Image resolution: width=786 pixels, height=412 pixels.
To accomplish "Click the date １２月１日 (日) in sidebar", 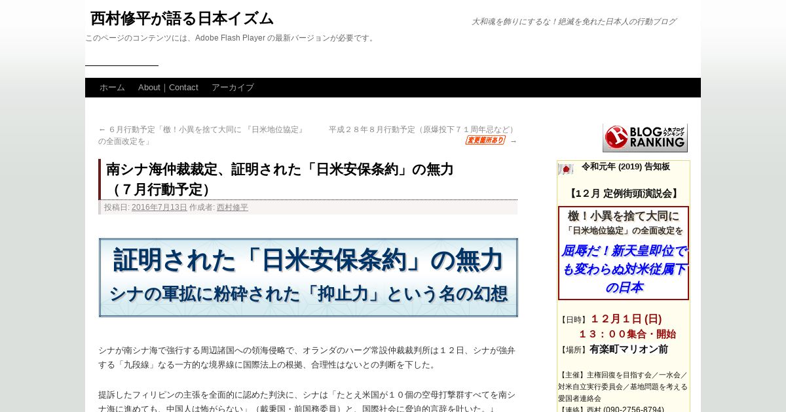I will pos(626,319).
